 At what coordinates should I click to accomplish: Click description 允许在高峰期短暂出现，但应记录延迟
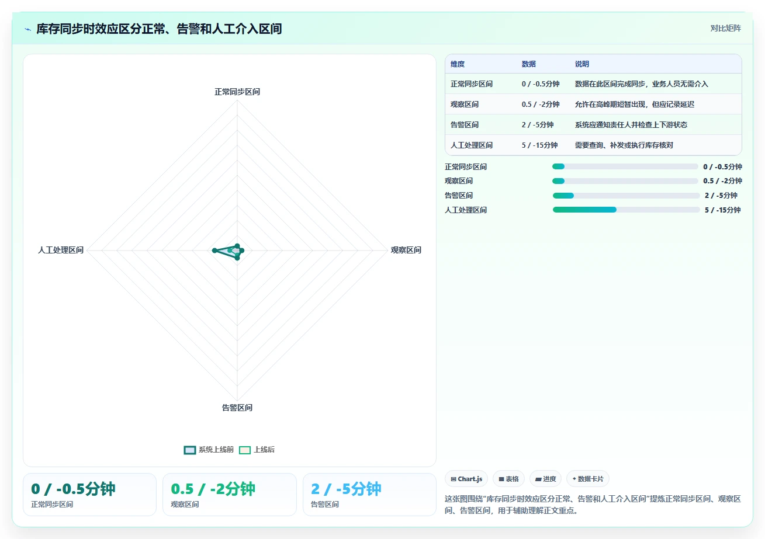(x=635, y=105)
